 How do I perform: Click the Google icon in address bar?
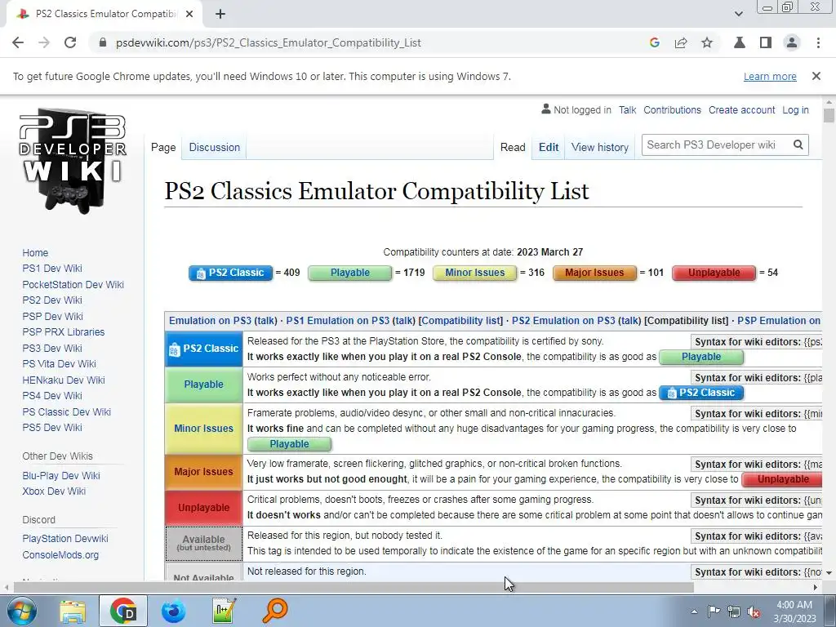pos(655,42)
